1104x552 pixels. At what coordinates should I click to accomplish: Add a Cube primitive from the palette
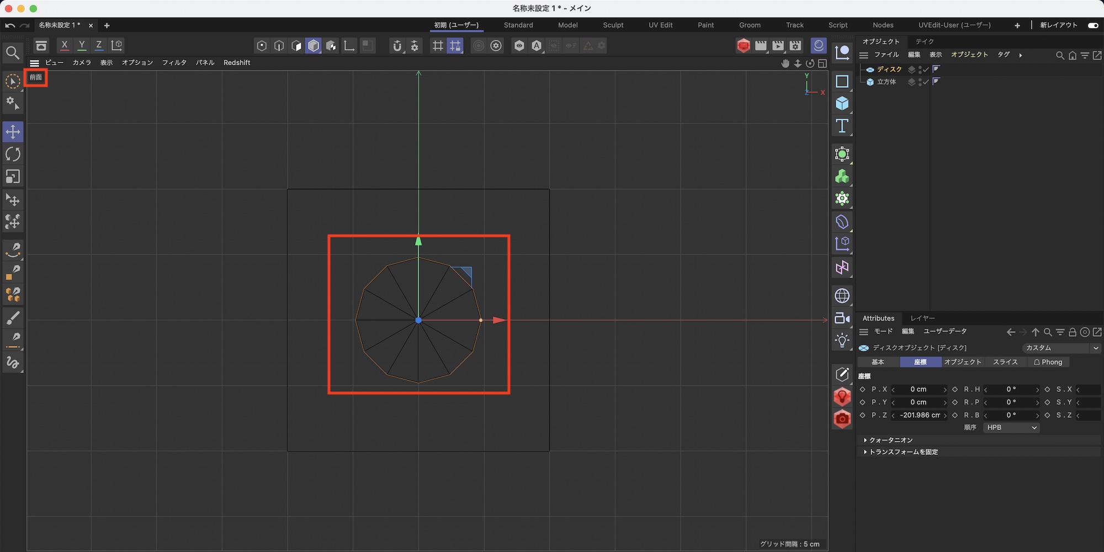[842, 104]
